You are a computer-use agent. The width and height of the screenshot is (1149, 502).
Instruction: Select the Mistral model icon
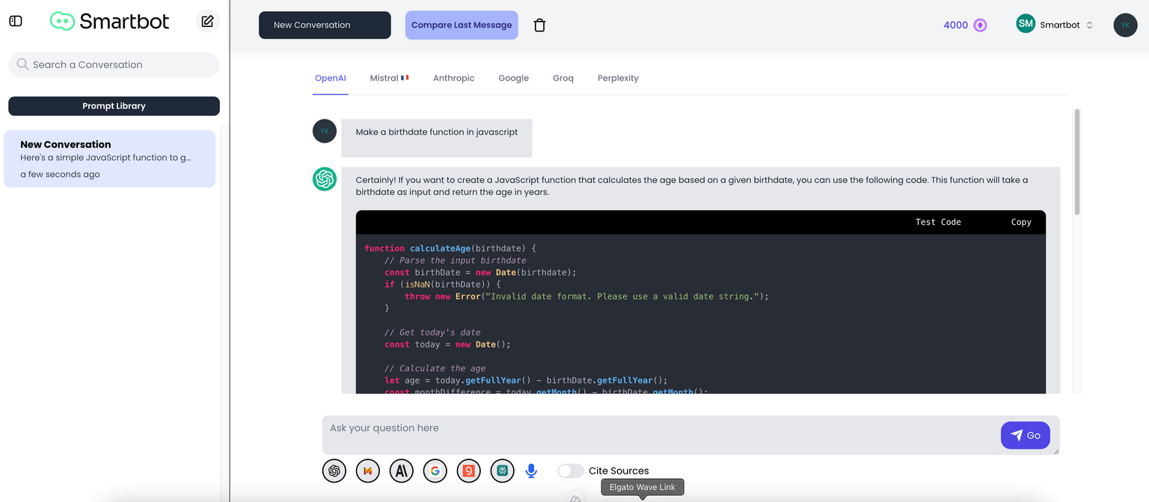pos(367,471)
